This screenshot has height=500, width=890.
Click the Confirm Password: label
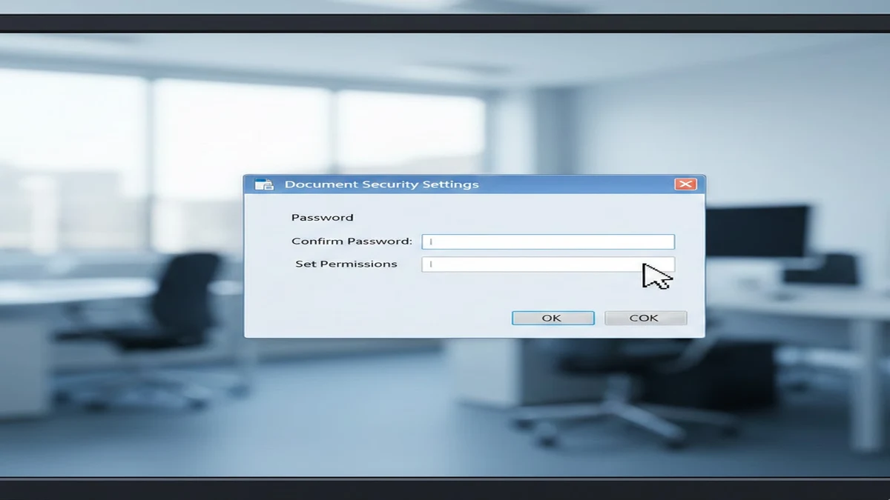point(352,241)
